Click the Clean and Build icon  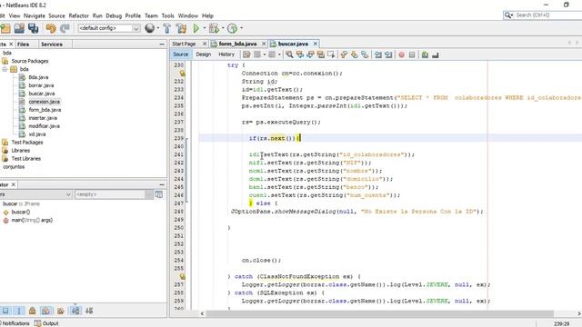181,28
